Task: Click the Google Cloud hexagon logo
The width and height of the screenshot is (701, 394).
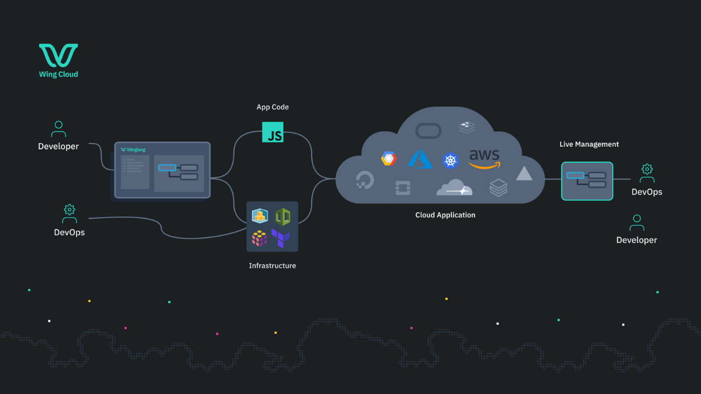Action: 388,159
